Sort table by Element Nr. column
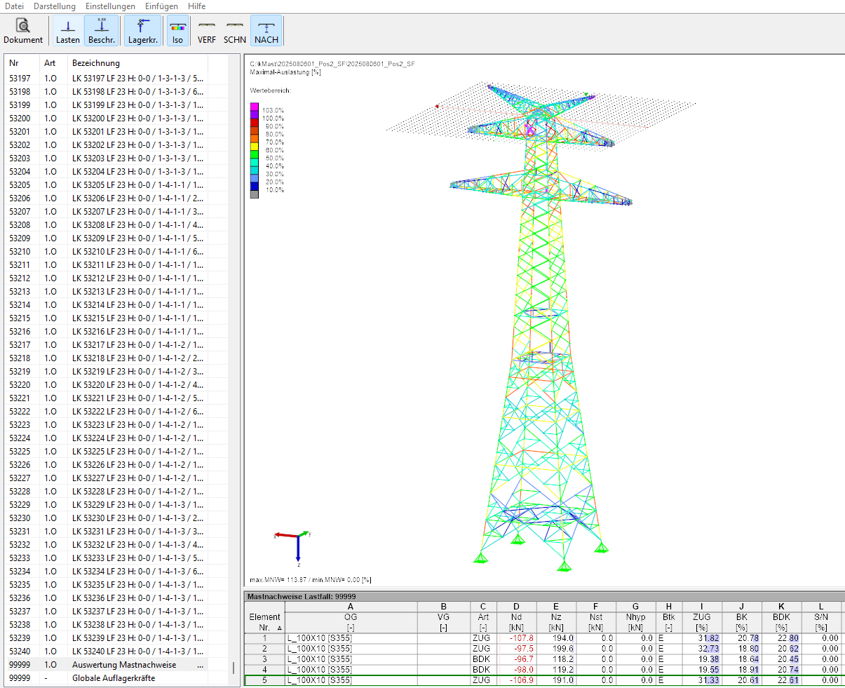845x688 pixels. (264, 622)
